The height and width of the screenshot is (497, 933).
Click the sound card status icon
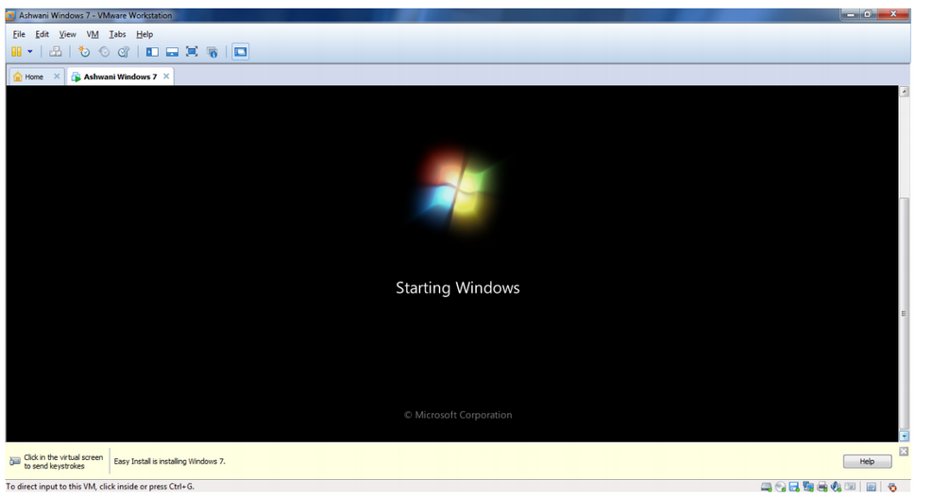point(837,488)
